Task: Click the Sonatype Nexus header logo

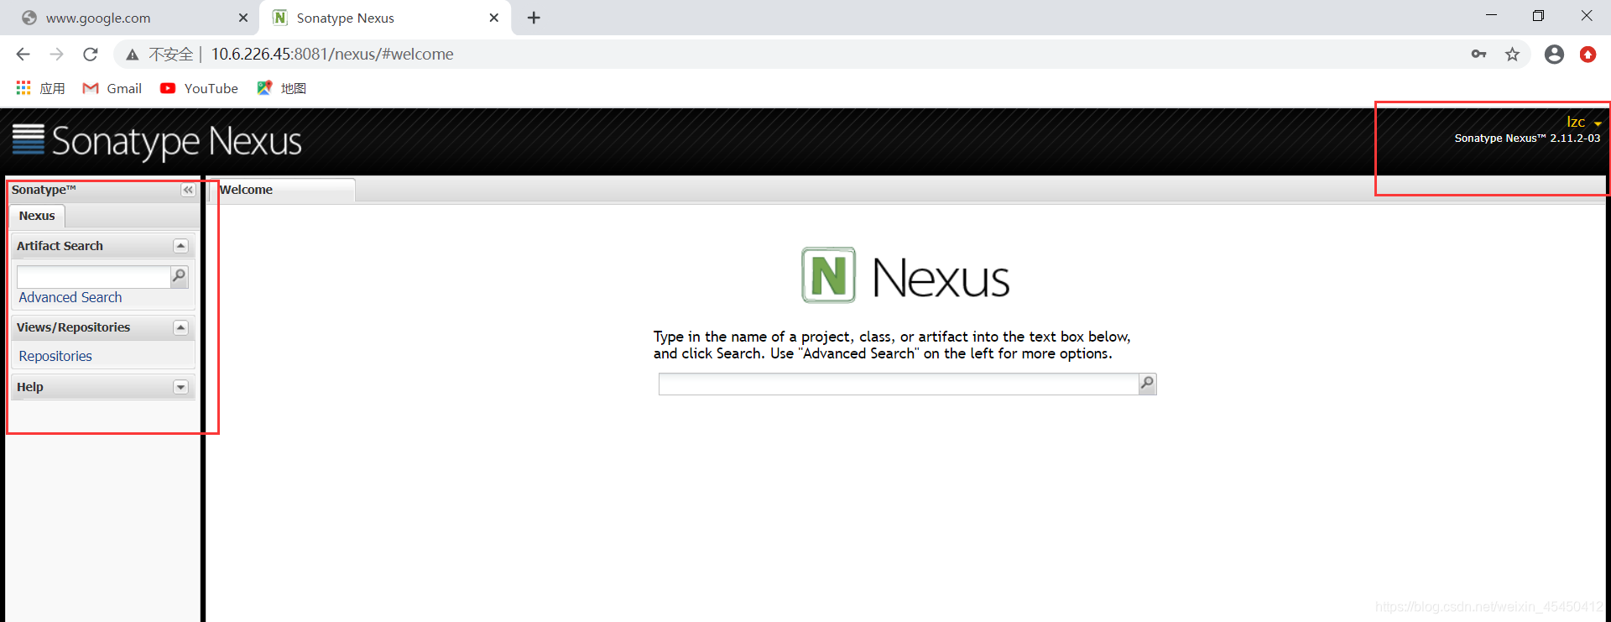Action: [x=157, y=141]
